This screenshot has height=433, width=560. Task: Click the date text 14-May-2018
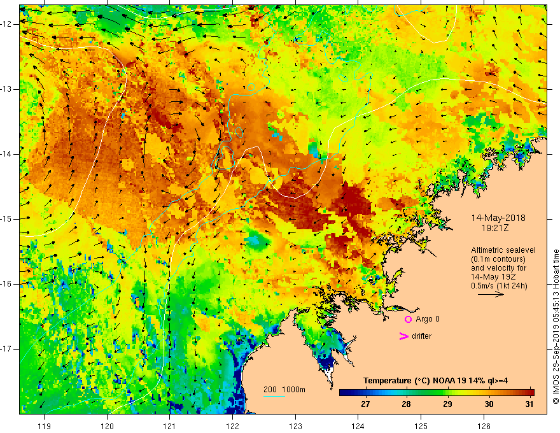coord(498,218)
